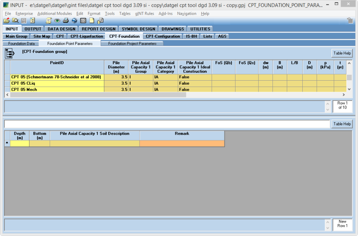Click the eye preview icon in toolbar
Screen dimensions: 358x236
point(57,21)
